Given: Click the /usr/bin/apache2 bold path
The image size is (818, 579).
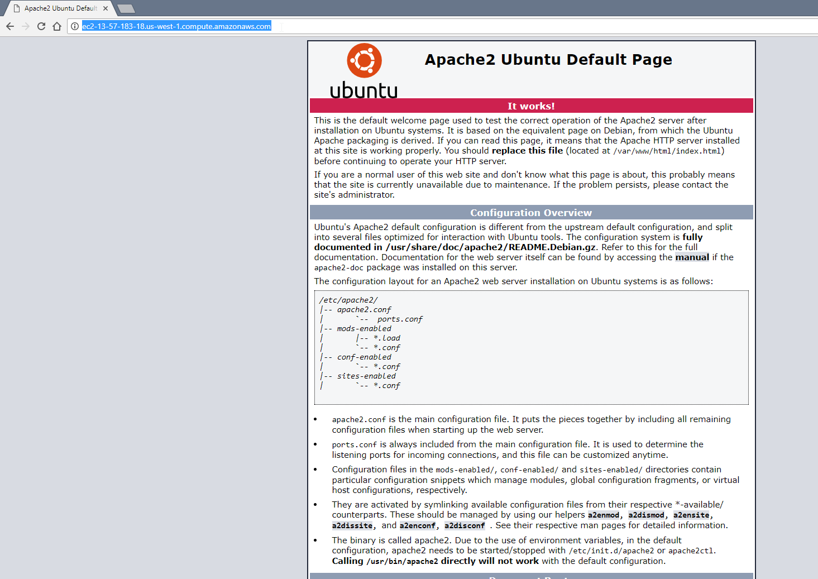Looking at the screenshot, I should click(x=402, y=562).
